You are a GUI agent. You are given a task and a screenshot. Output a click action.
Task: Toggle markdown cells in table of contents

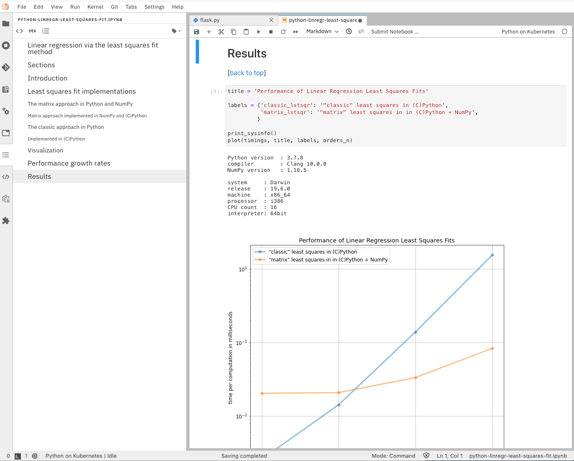[x=33, y=31]
